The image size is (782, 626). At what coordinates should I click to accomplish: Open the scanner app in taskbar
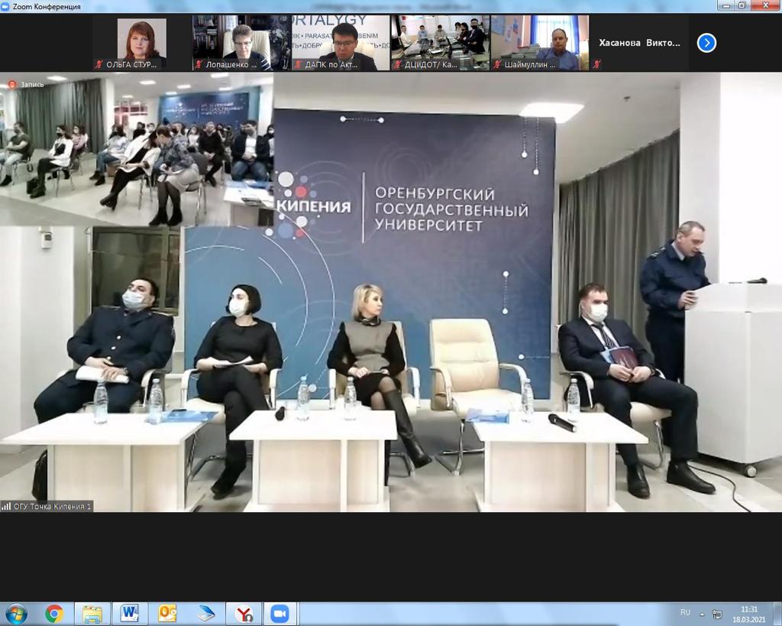(x=206, y=614)
